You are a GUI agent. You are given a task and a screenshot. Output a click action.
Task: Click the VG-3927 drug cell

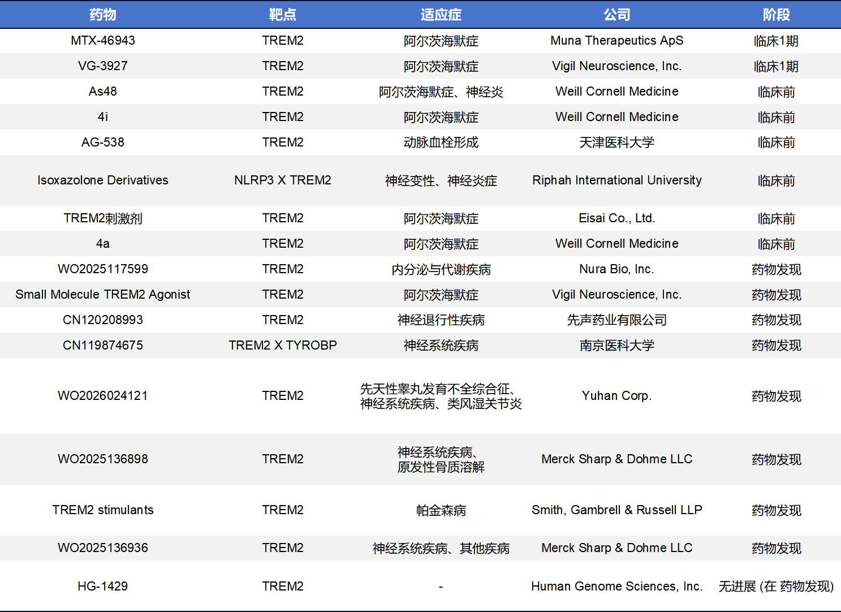coord(102,66)
